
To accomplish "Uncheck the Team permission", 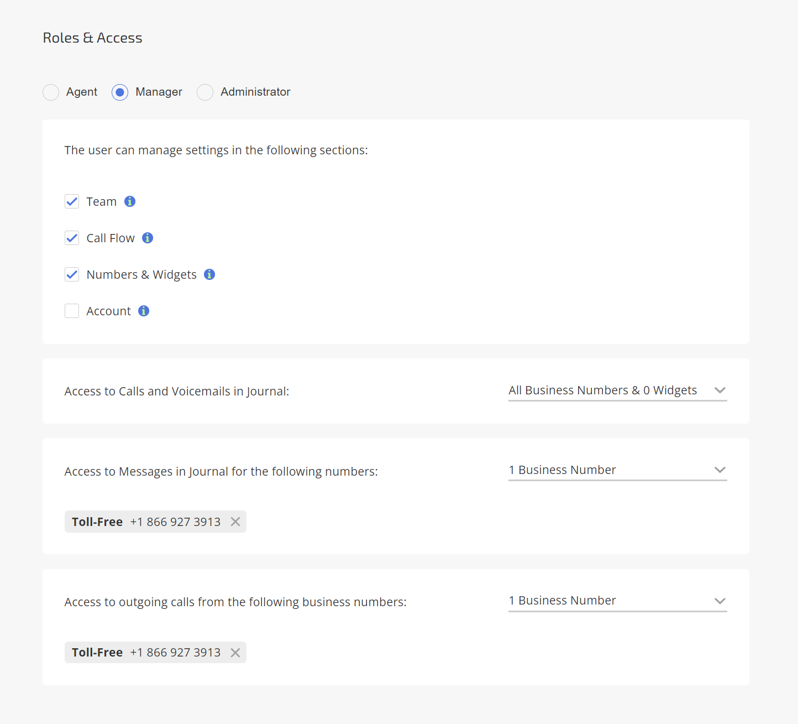I will [x=72, y=201].
